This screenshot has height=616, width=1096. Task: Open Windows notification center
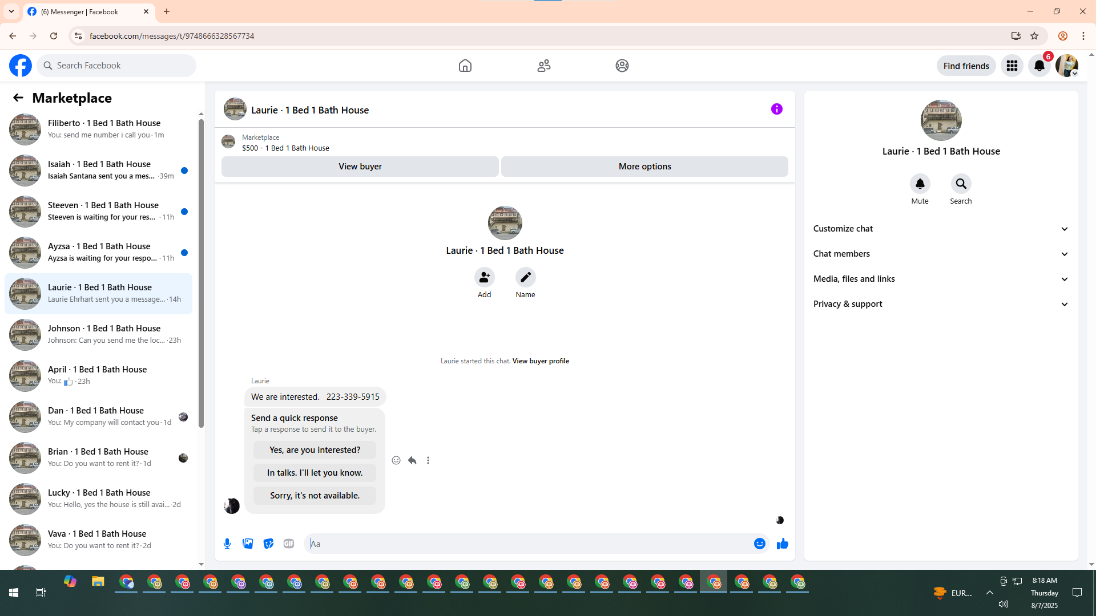point(1077,593)
